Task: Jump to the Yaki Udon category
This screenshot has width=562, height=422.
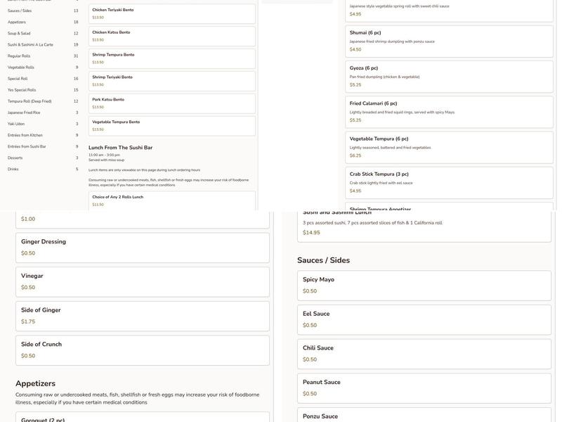Action: coord(16,124)
